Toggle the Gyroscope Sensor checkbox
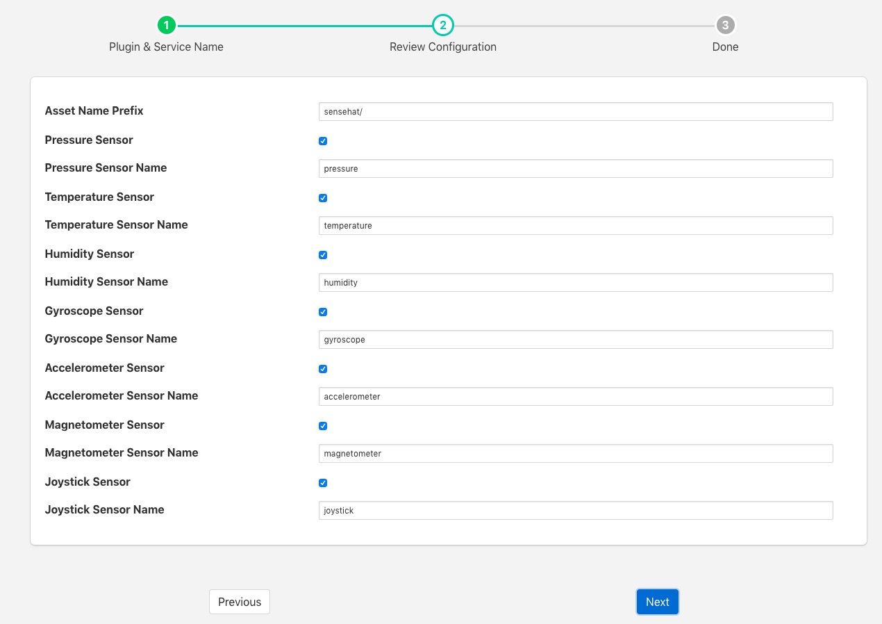 pos(323,312)
